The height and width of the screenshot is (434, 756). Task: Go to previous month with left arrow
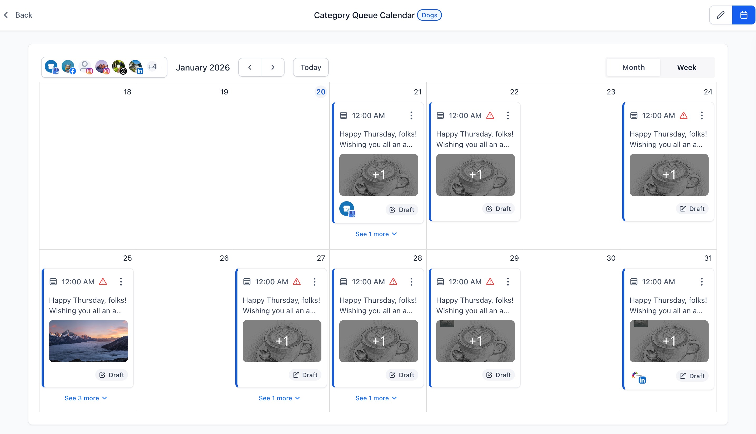[250, 67]
